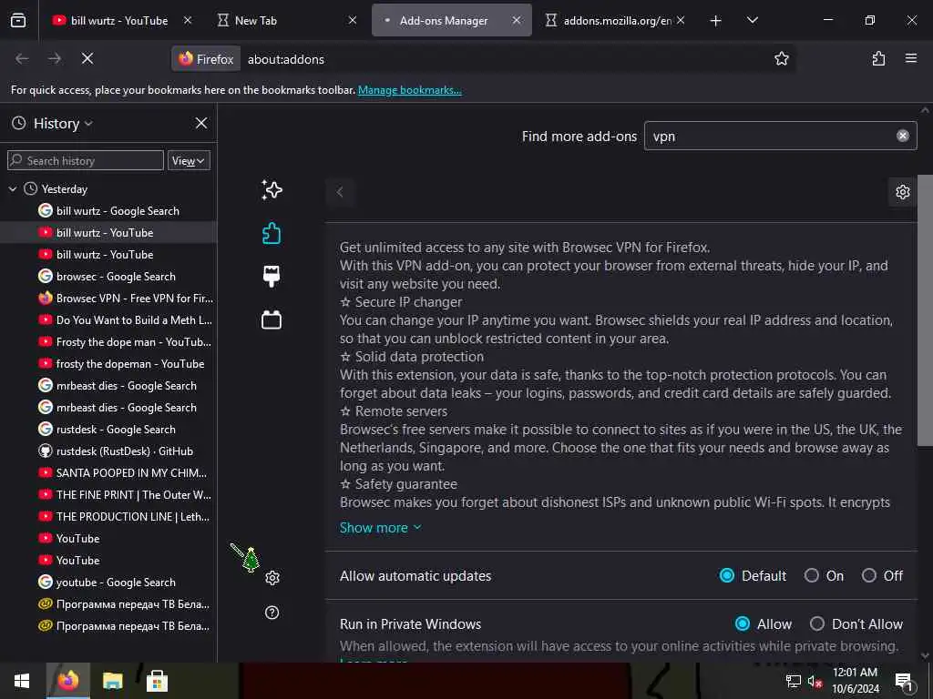Image resolution: width=933 pixels, height=699 pixels.
Task: Open the Extensions toolbar button
Action: 878,59
